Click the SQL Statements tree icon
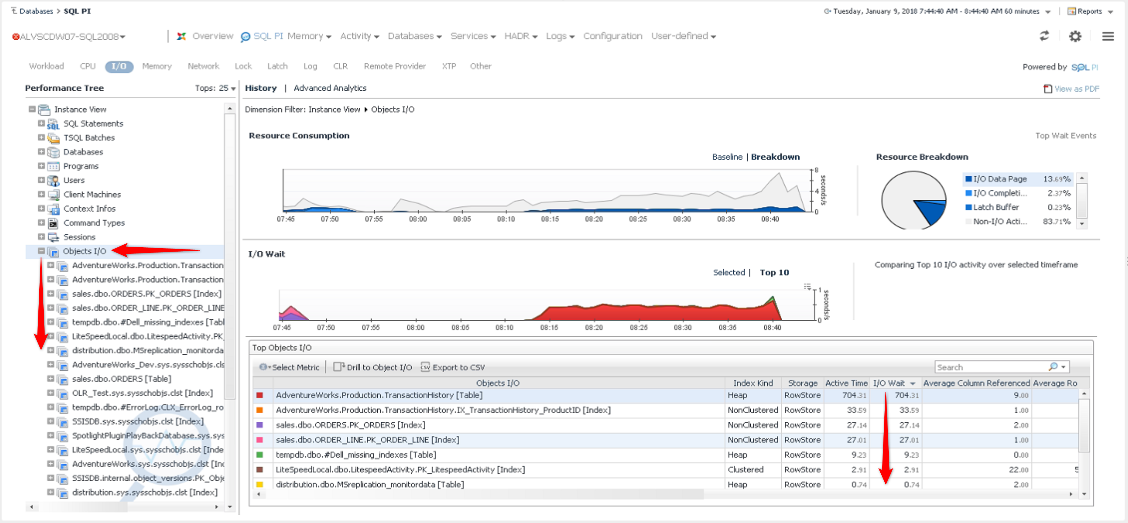Image resolution: width=1128 pixels, height=523 pixels. [x=53, y=124]
